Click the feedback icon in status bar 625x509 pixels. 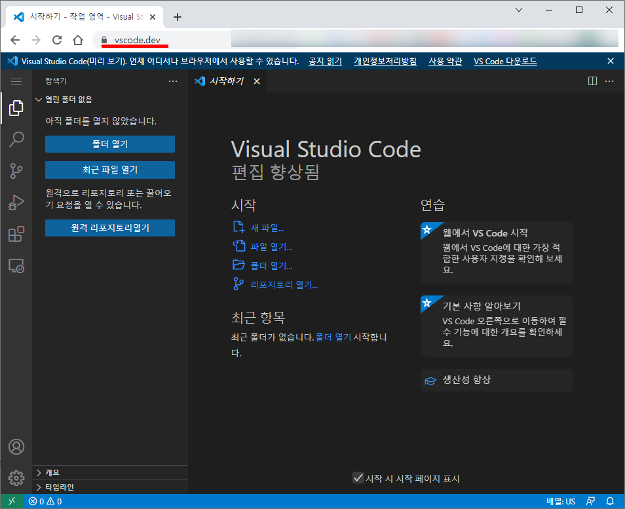pos(590,501)
